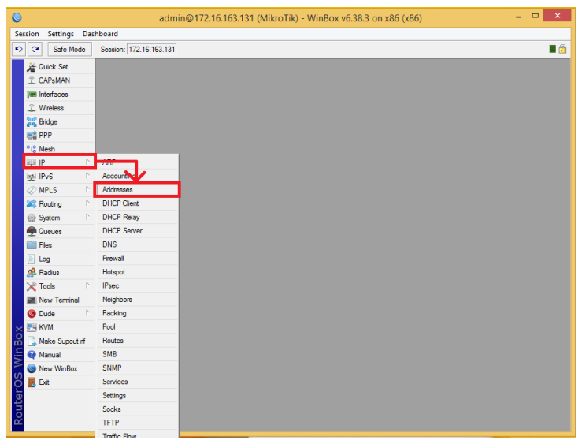This screenshot has width=582, height=444.
Task: Click the green status indicator square
Action: (x=553, y=49)
